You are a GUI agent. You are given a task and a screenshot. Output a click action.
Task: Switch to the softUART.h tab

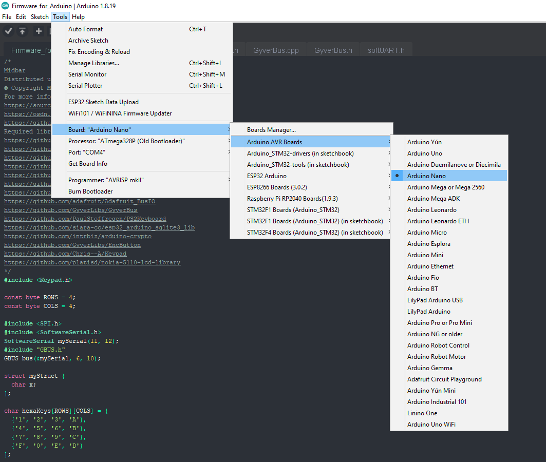(386, 50)
